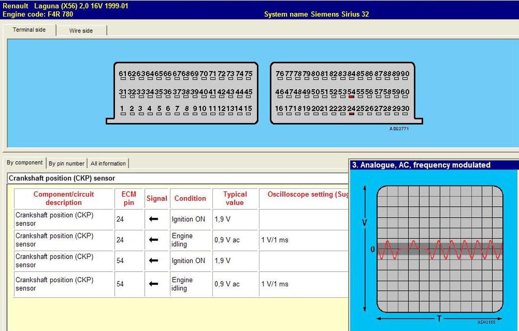The width and height of the screenshot is (519, 331).
Task: Click the 'Signal' column header
Action: 157,198
